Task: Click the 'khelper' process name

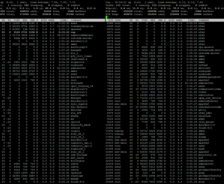Action: click(x=76, y=98)
